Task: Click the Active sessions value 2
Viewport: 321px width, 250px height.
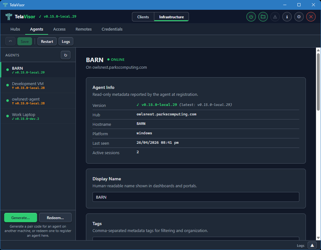Action: pos(138,152)
